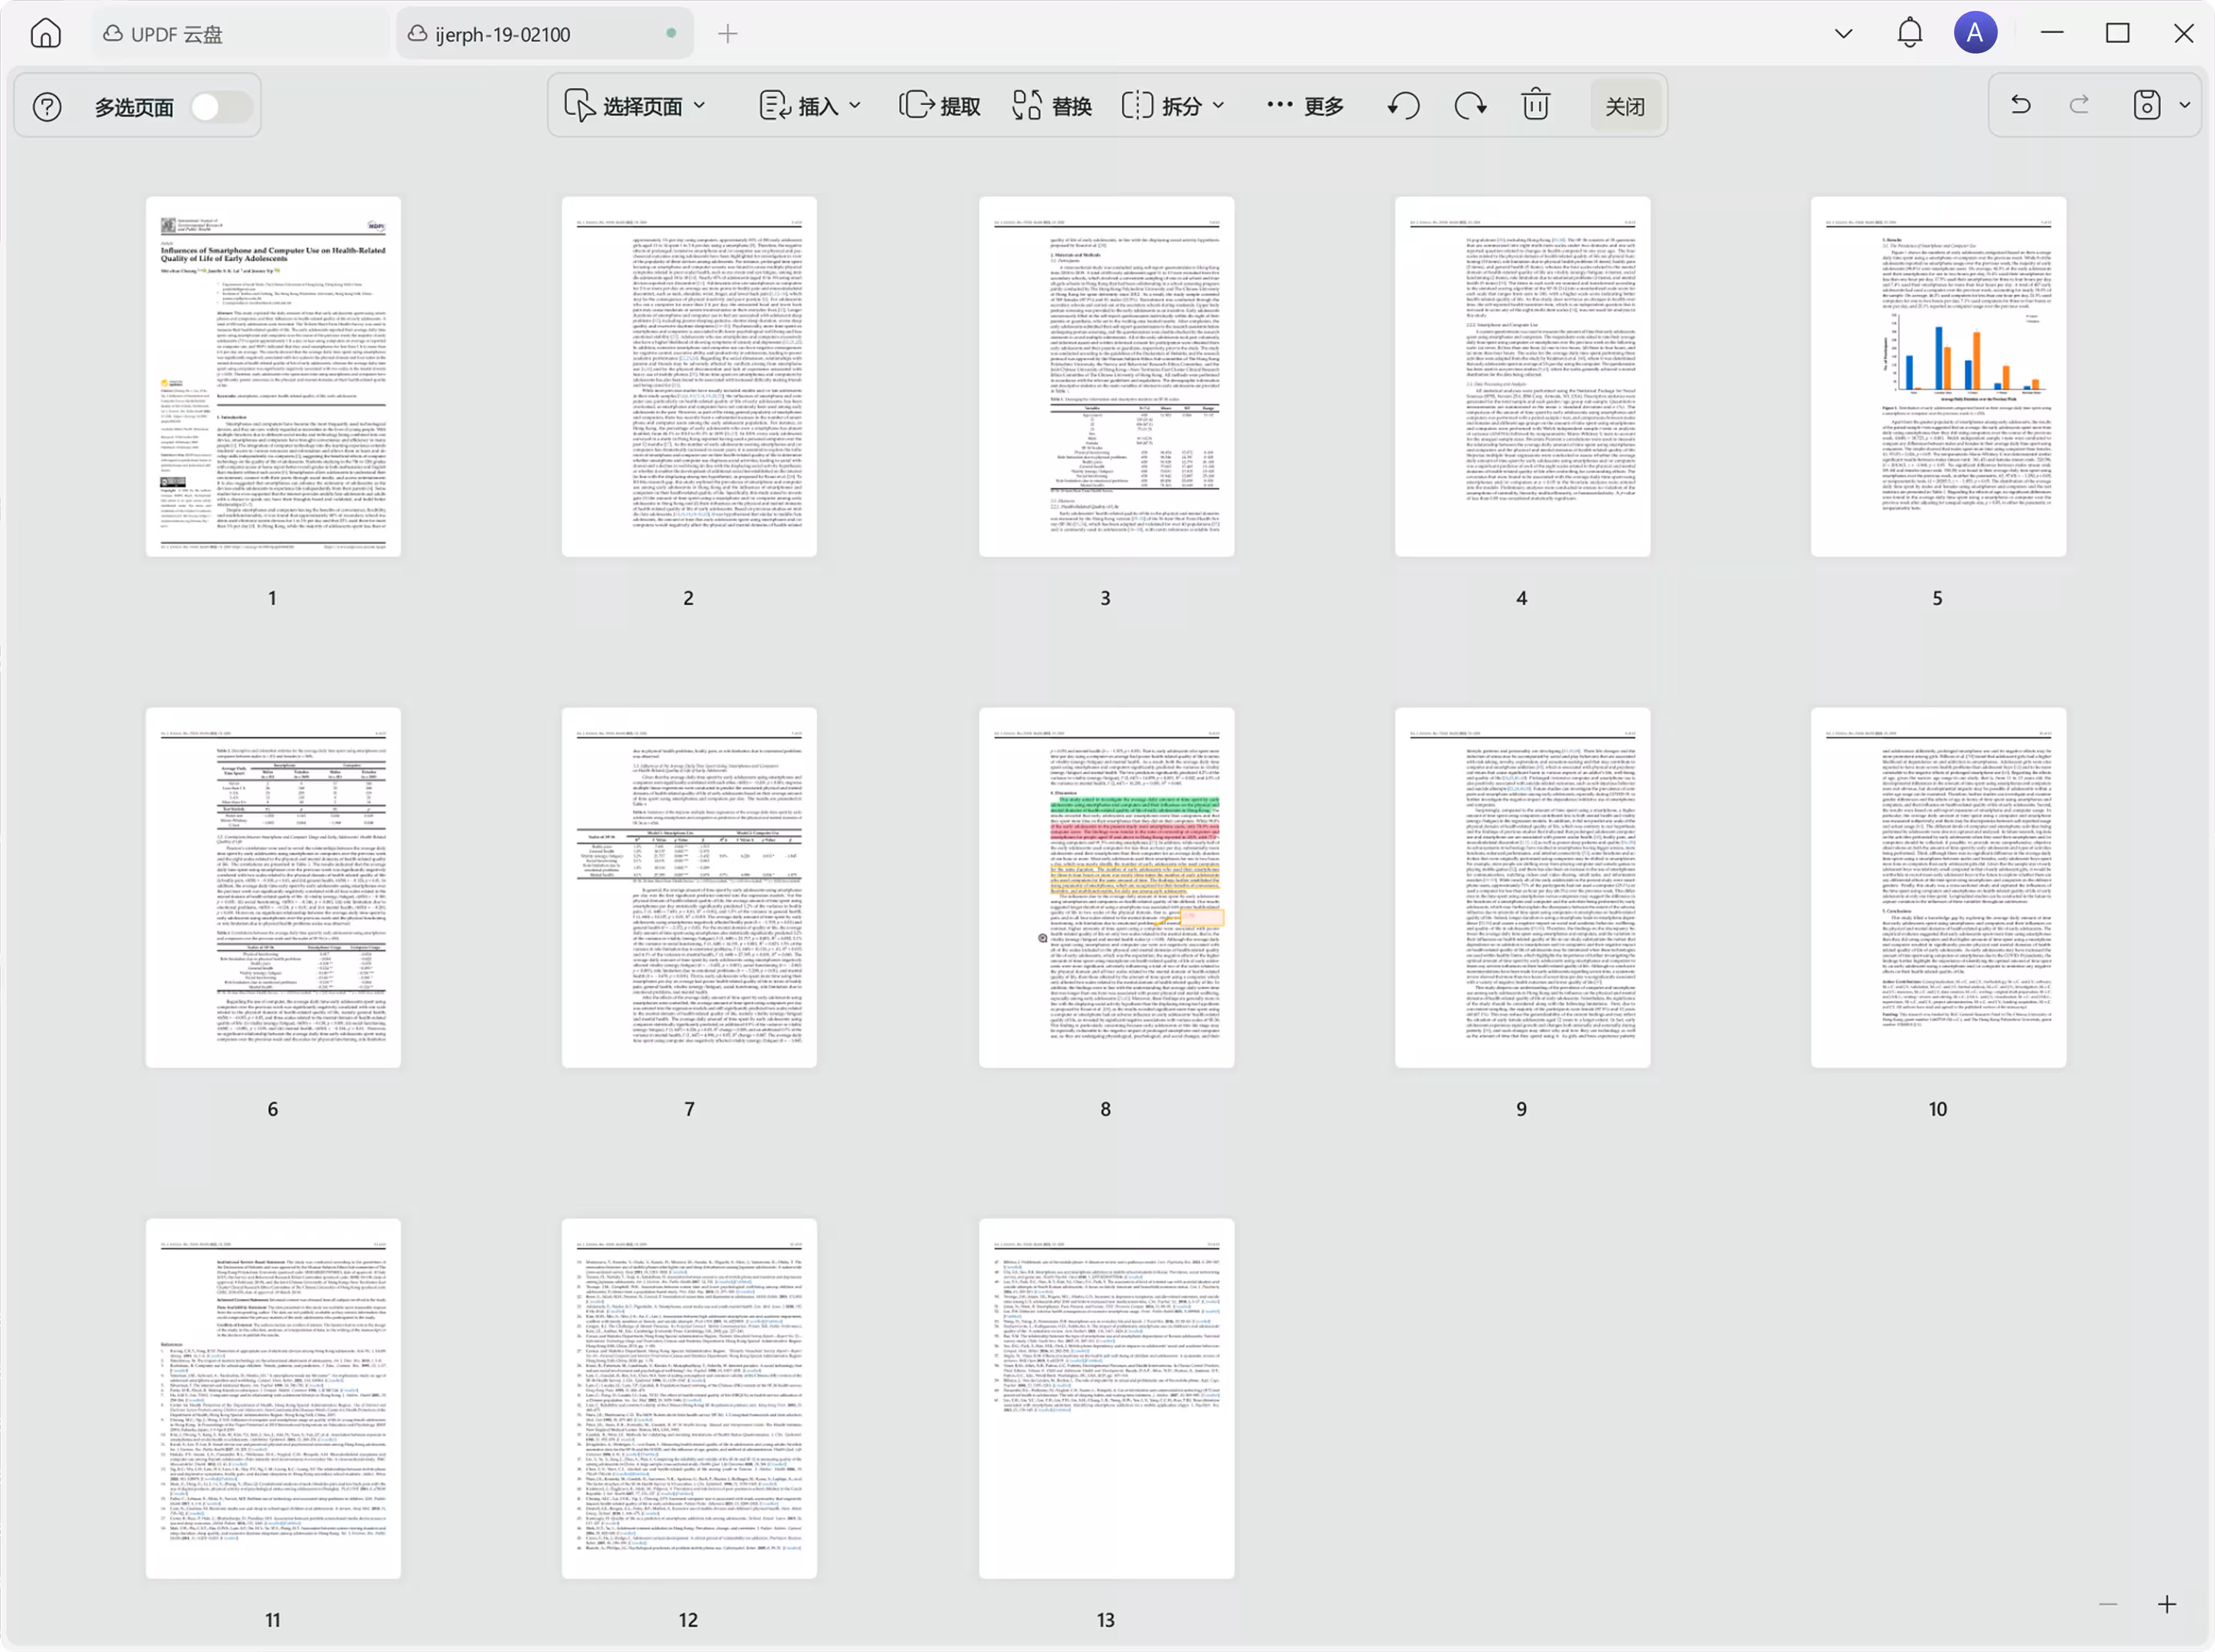Open the 更多 menu

(1306, 106)
